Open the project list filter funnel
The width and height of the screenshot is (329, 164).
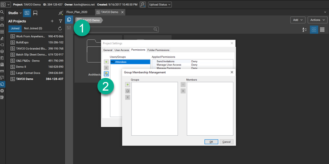click(60, 21)
